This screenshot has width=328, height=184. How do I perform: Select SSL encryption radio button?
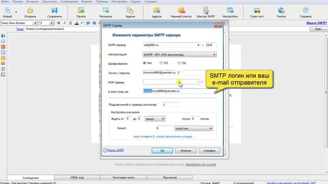[179, 63]
